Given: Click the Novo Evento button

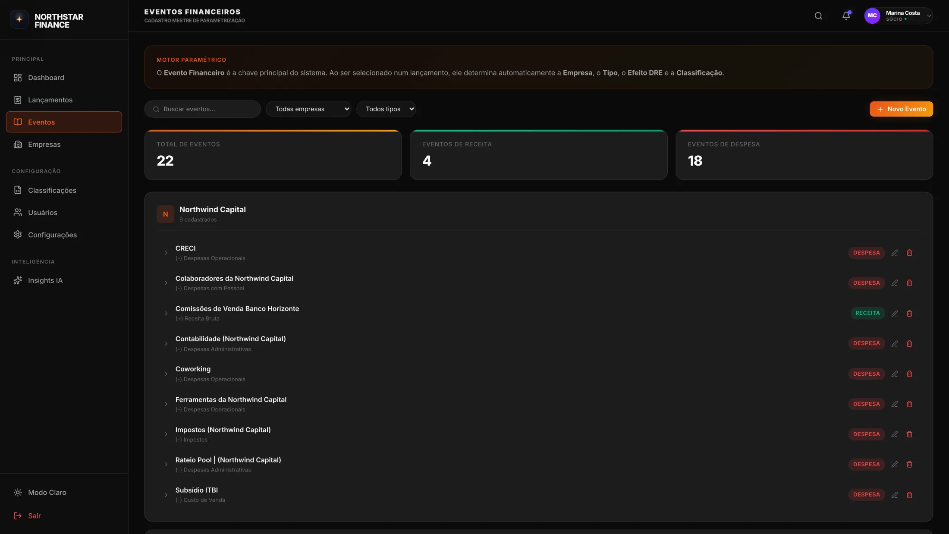Looking at the screenshot, I should 901,109.
